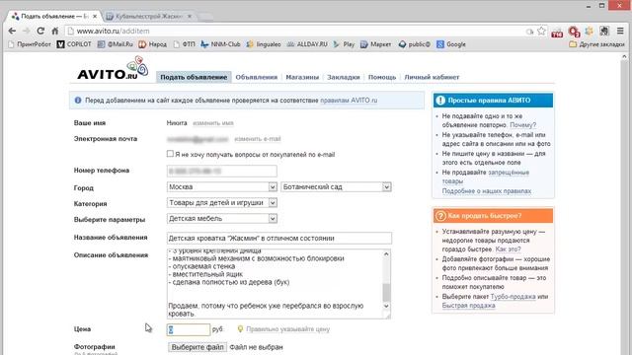Open the metro dropdown Ботанический сад
632x355 pixels.
click(x=336, y=186)
